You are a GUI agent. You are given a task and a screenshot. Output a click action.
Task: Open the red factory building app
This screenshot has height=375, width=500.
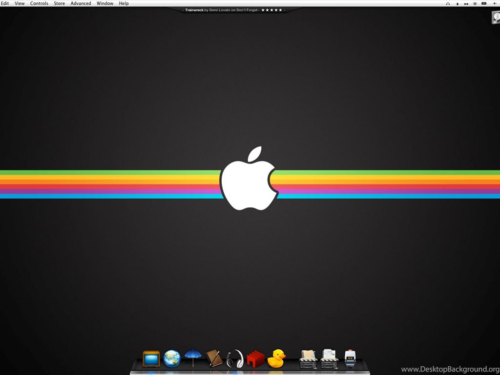click(256, 359)
